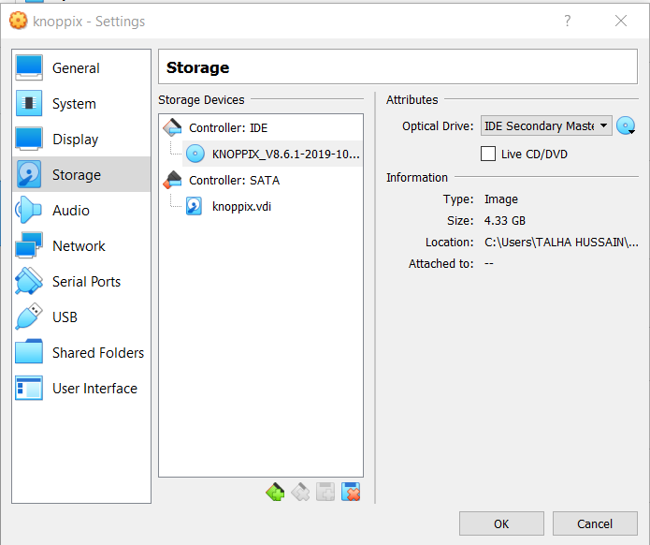The image size is (650, 545).
Task: Click the optical disk chooser icon
Action: coord(626,126)
